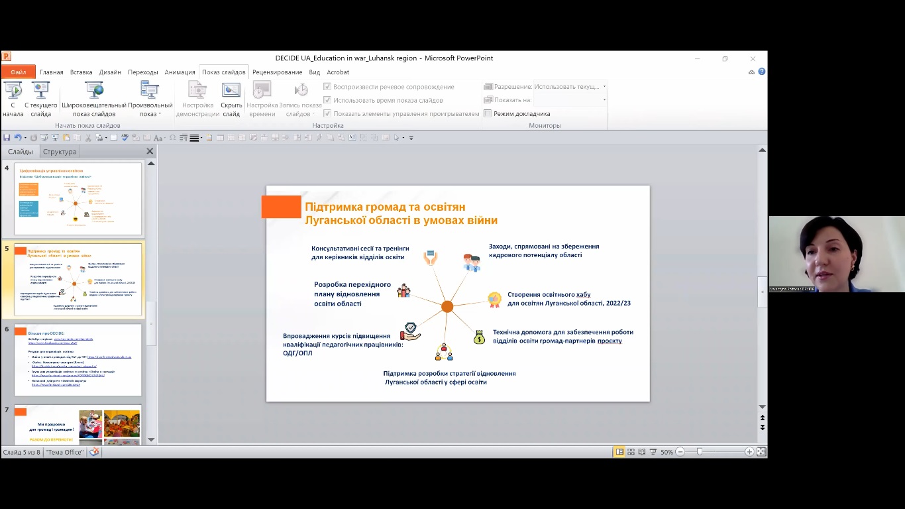Select slide 7 thumbnail

78,424
